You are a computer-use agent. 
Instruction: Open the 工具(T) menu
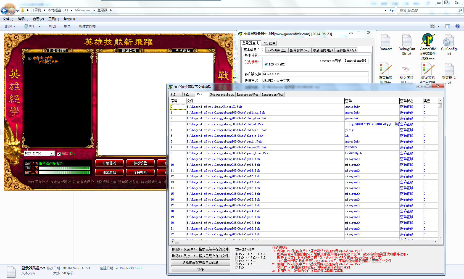(54, 19)
